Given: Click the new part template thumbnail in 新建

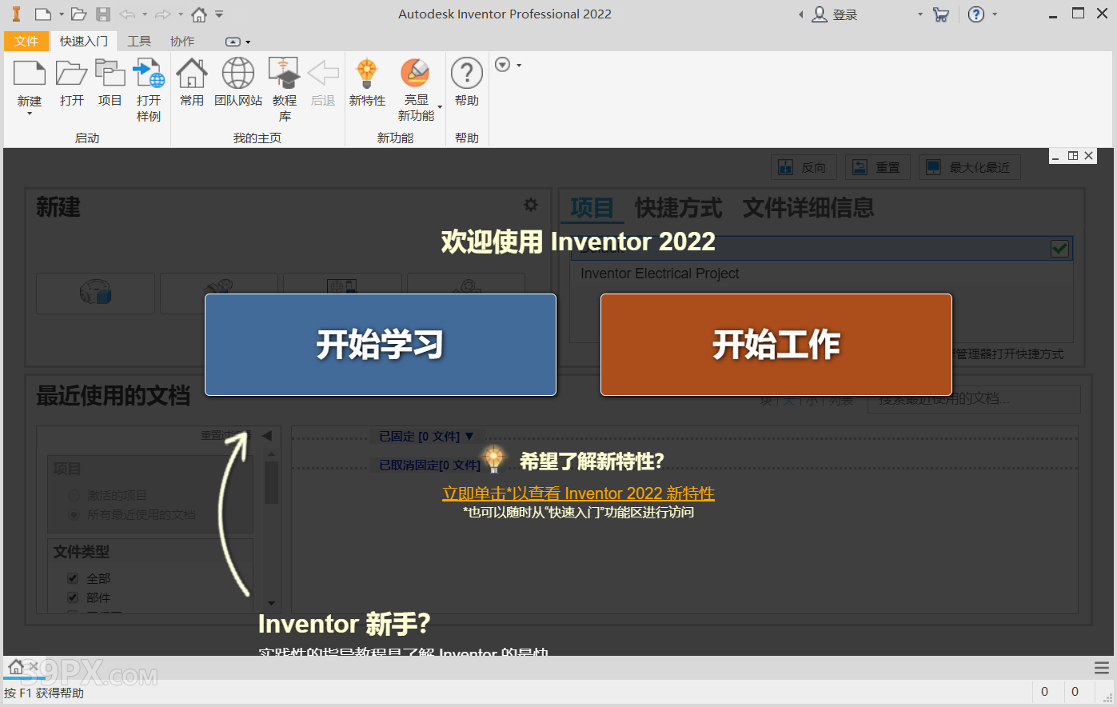Looking at the screenshot, I should [95, 293].
